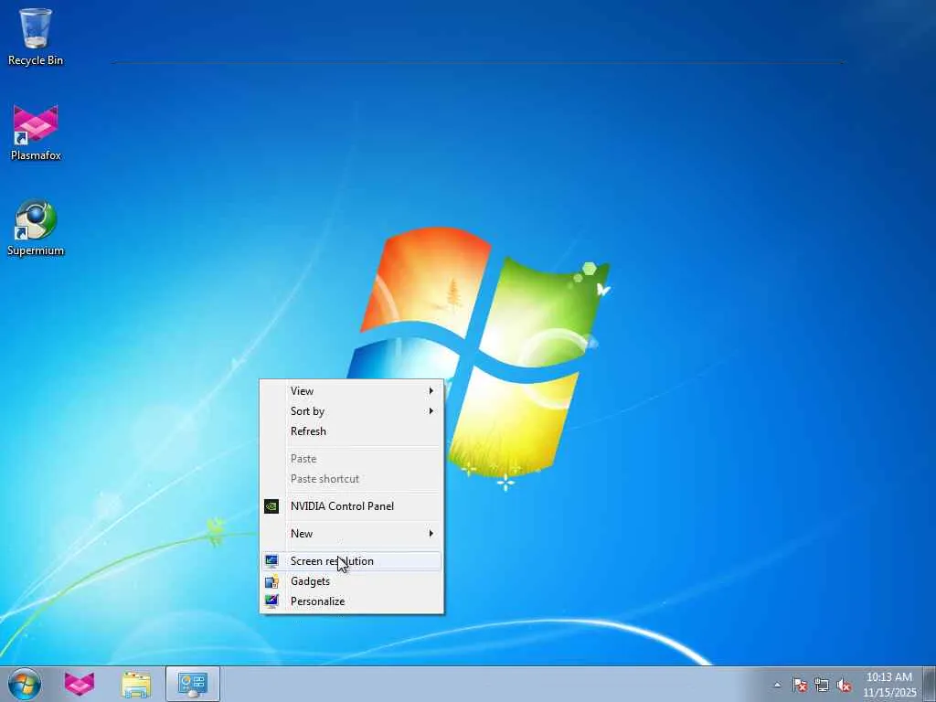This screenshot has width=936, height=702.
Task: Click the Show desktop strip
Action: click(929, 684)
